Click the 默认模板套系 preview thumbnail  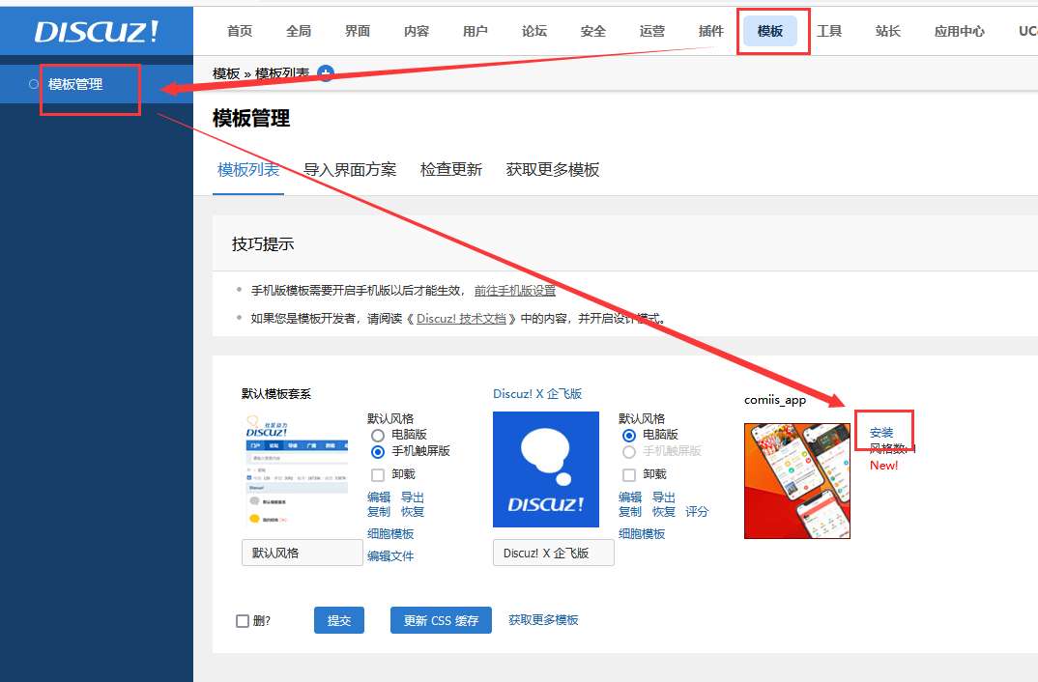coord(297,470)
